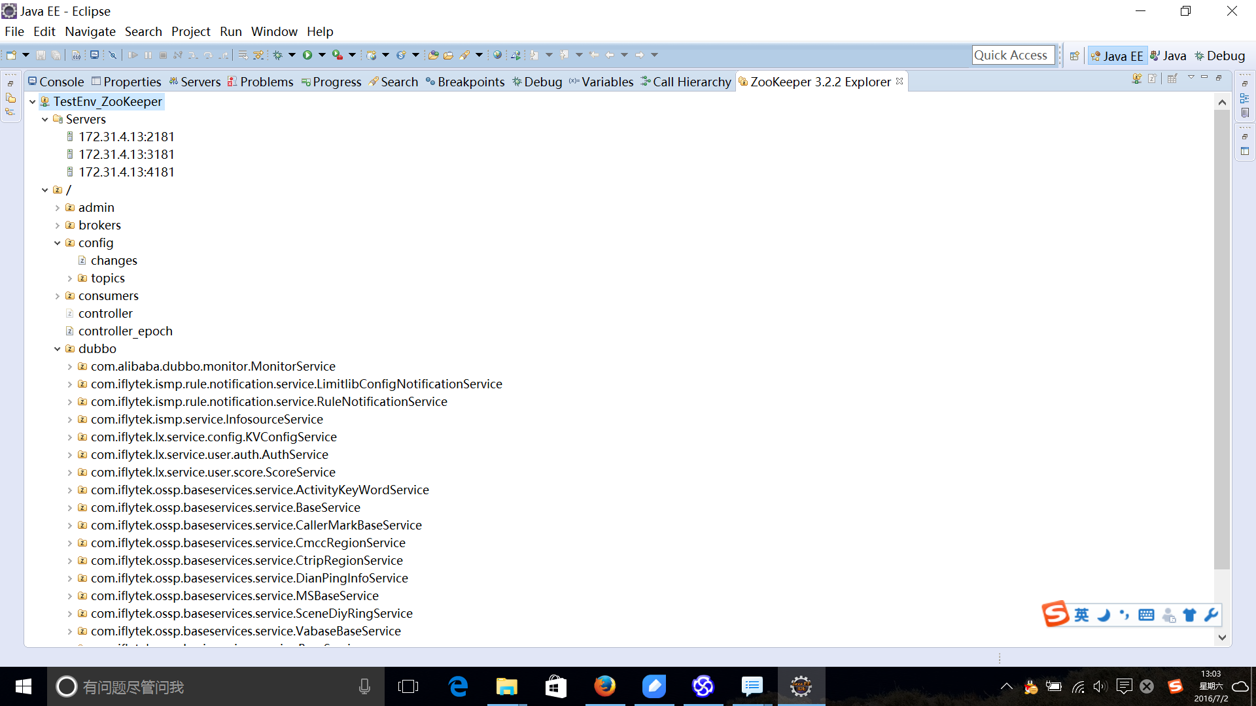
Task: Select server 172.31.4.13:3181
Action: 126,154
